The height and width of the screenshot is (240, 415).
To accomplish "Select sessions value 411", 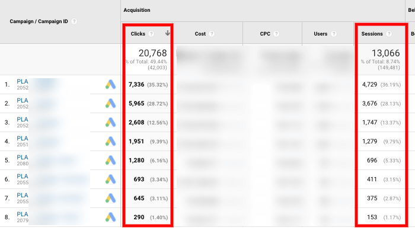I will 372,179.
